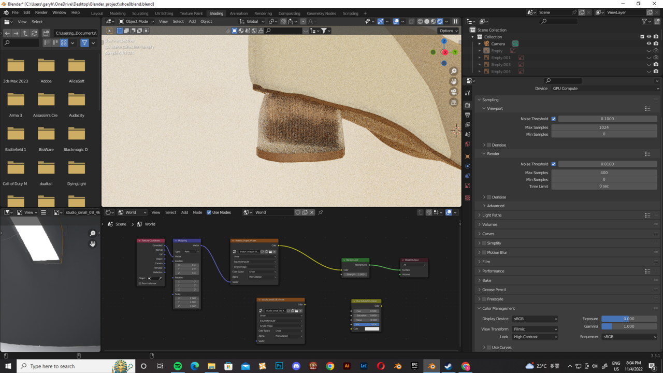This screenshot has width=663, height=373.
Task: Open Spotify from the taskbar
Action: coord(178,366)
